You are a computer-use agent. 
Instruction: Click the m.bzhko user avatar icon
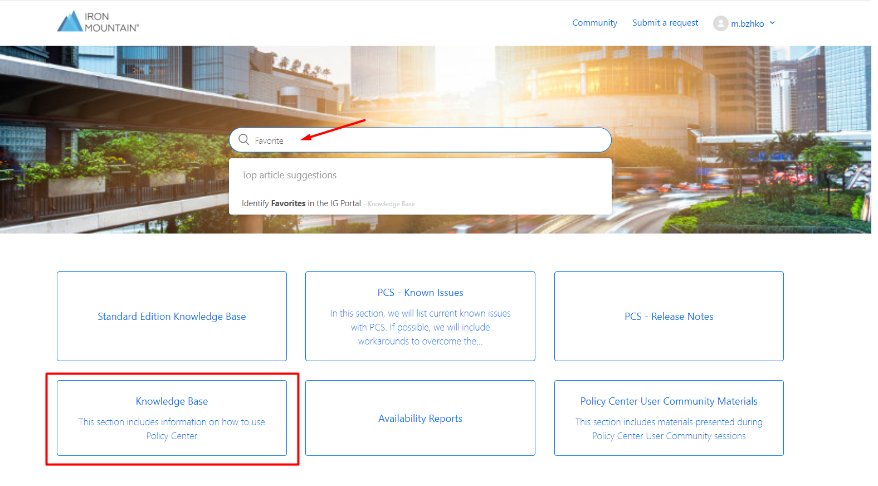click(x=720, y=23)
